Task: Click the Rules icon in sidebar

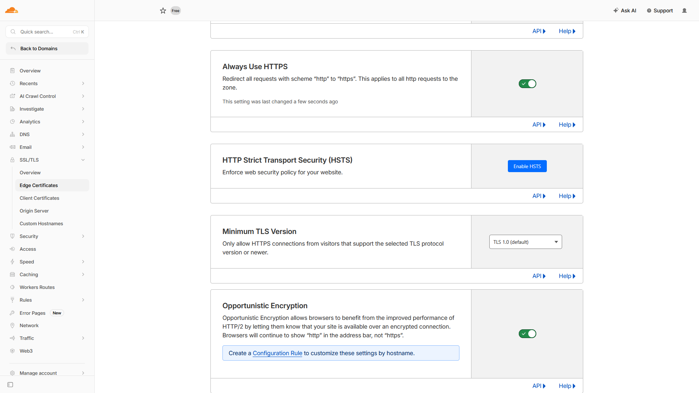Action: pos(12,300)
